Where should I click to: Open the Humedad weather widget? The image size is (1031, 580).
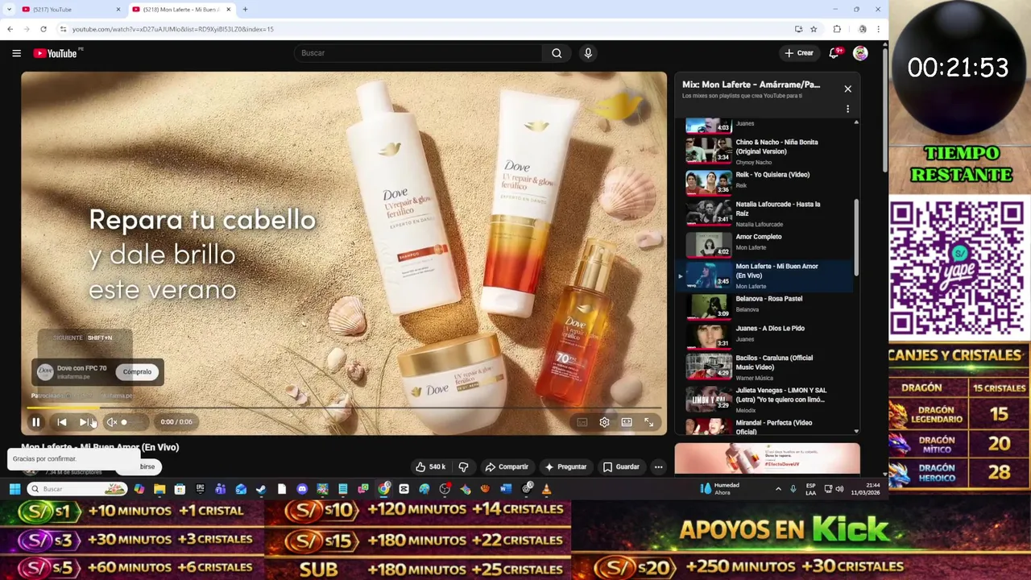719,489
